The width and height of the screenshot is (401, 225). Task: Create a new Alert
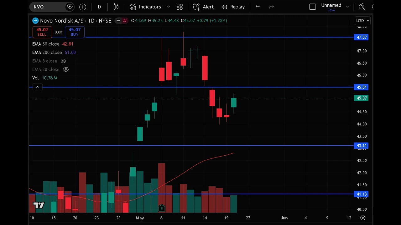tap(203, 7)
